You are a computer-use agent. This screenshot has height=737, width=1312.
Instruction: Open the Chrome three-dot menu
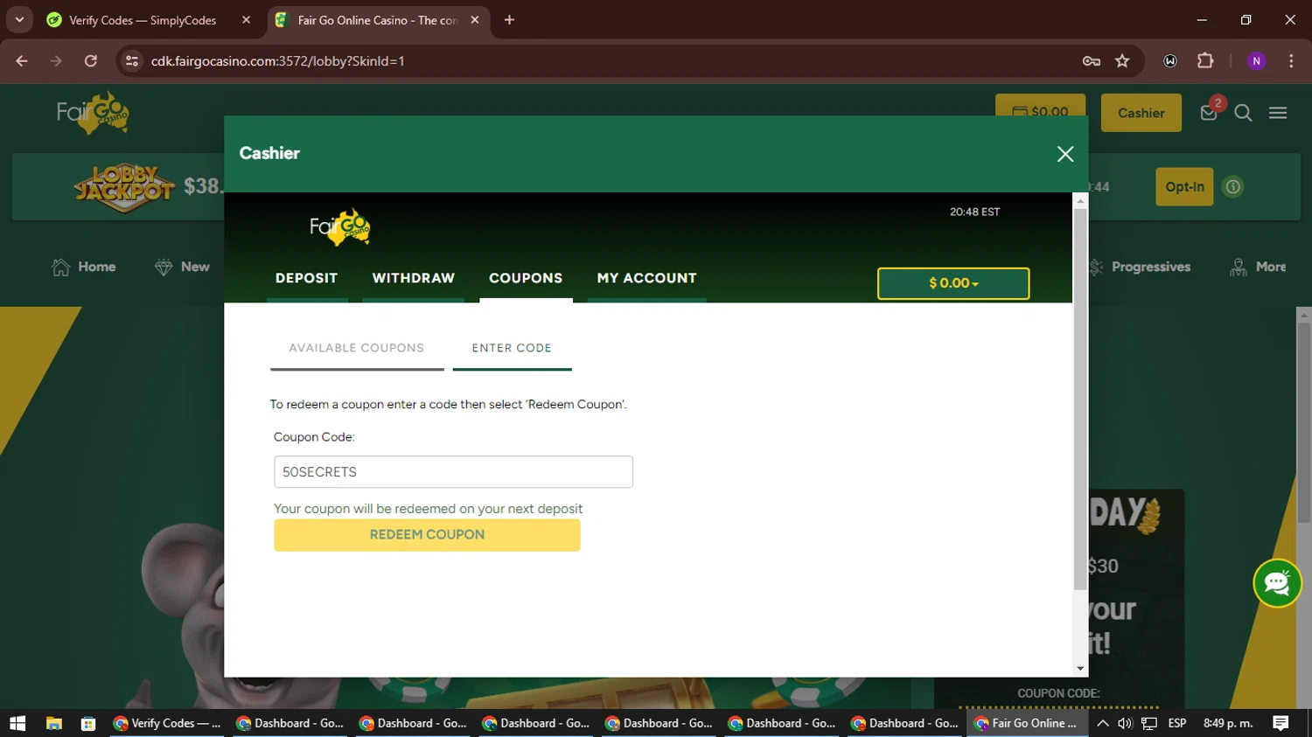pos(1291,61)
